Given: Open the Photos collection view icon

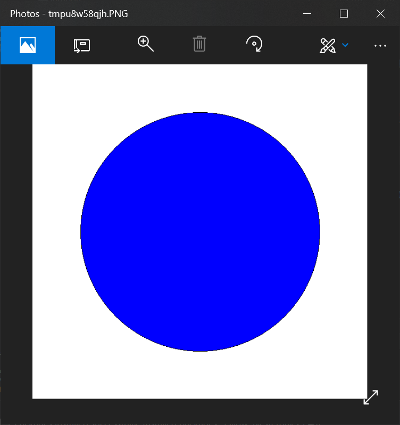Looking at the screenshot, I should coord(28,45).
